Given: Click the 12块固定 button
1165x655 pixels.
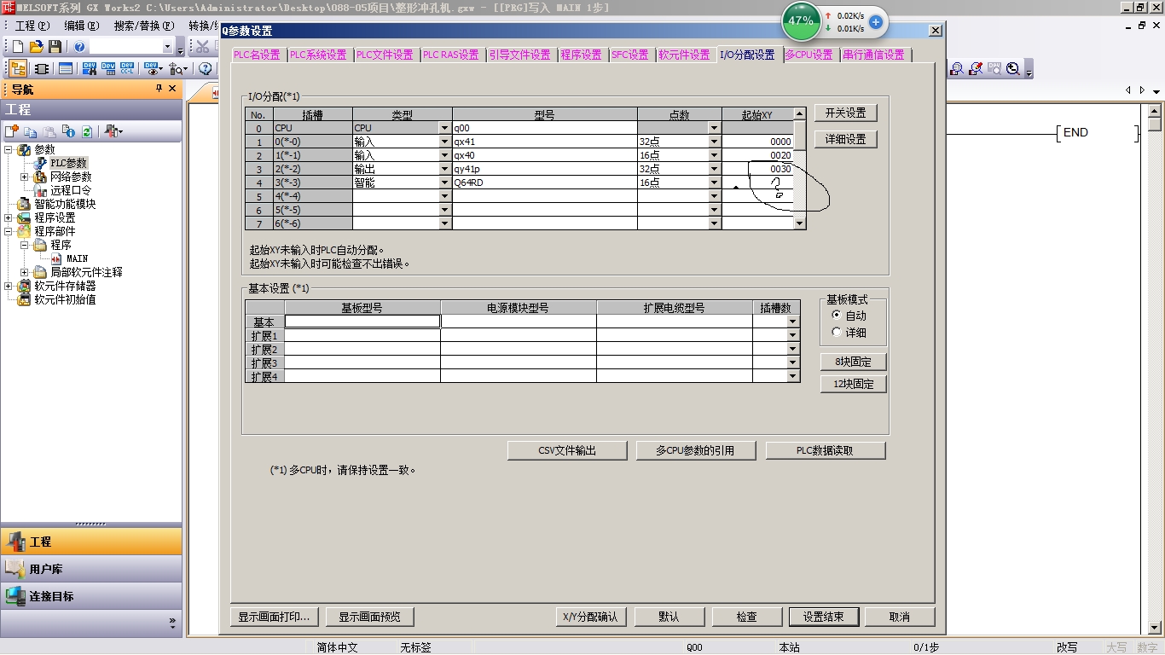Looking at the screenshot, I should pos(853,384).
